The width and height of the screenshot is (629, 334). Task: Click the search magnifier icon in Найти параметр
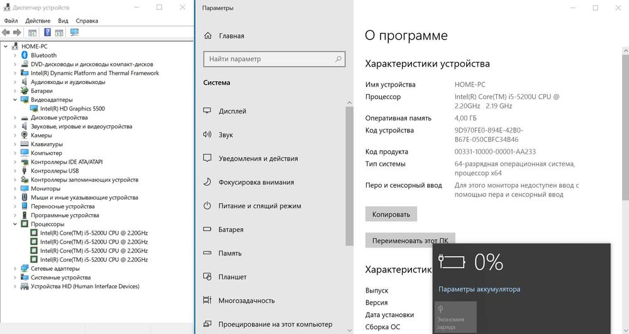pos(338,59)
